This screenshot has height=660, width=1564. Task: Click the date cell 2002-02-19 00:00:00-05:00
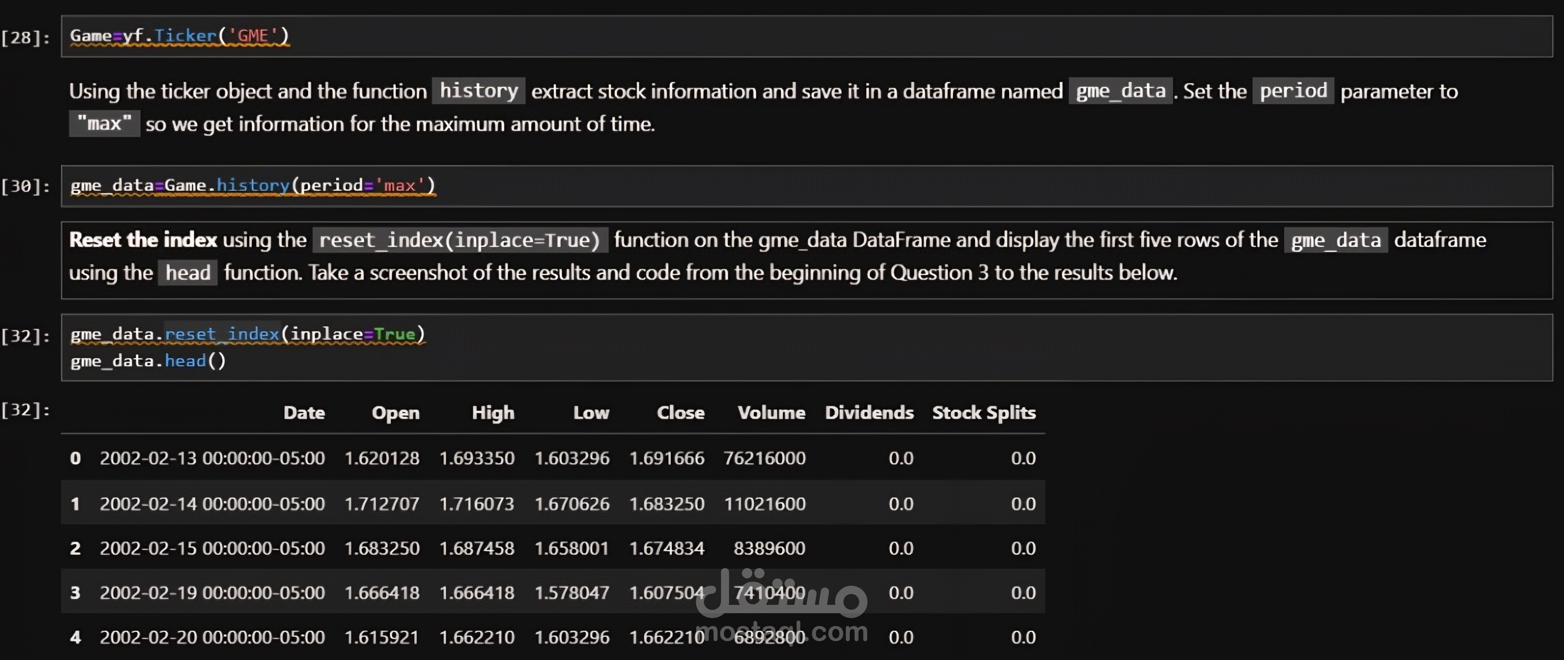point(213,593)
